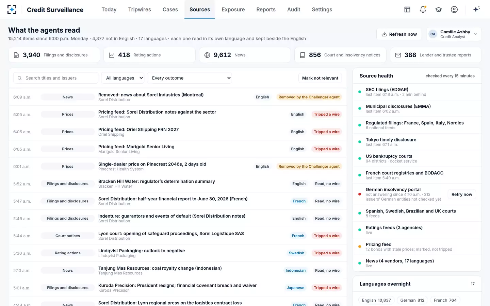Image resolution: width=490 pixels, height=306 pixels.
Task: Open the layout panel icon in header
Action: (407, 10)
